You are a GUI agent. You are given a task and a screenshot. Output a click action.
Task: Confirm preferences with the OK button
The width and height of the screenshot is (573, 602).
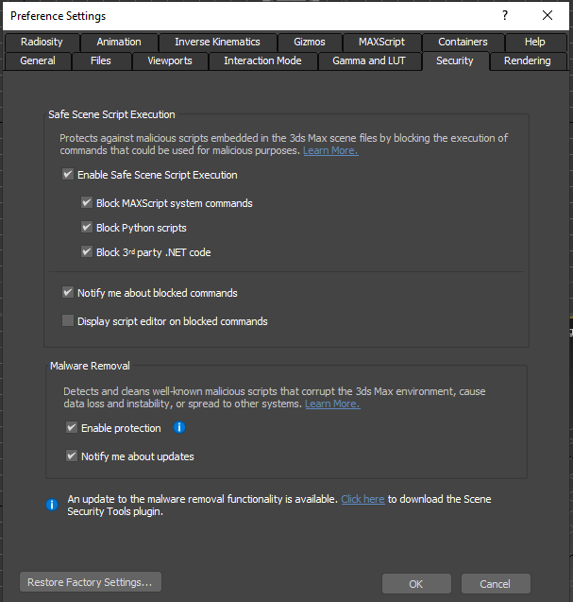click(416, 584)
